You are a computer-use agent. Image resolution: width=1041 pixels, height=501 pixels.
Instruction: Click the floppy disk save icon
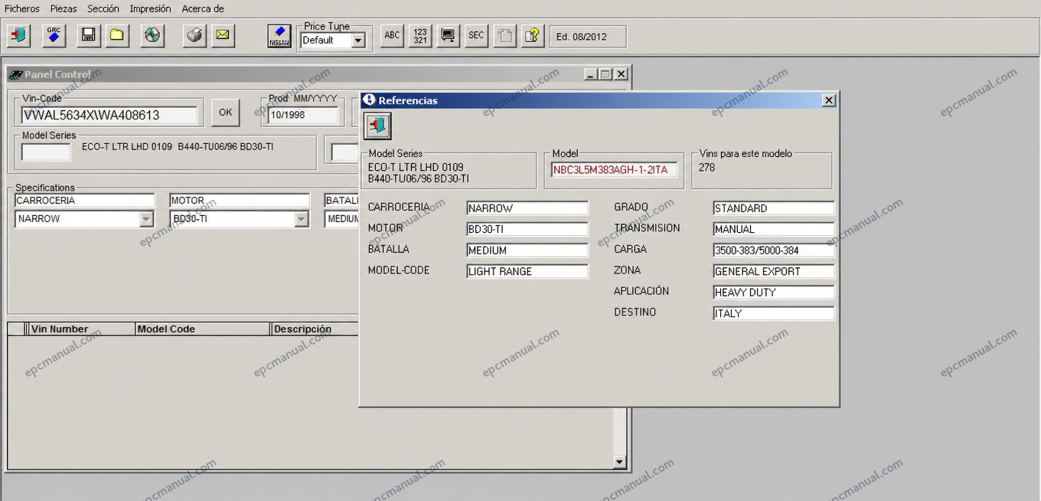[88, 35]
